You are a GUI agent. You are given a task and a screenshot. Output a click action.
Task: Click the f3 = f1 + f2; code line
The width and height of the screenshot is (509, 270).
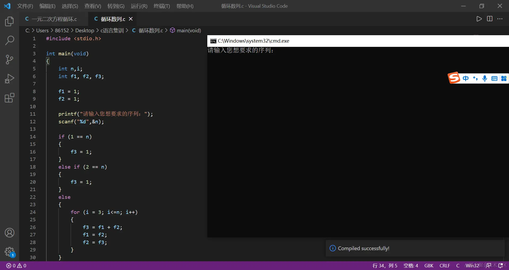click(102, 227)
